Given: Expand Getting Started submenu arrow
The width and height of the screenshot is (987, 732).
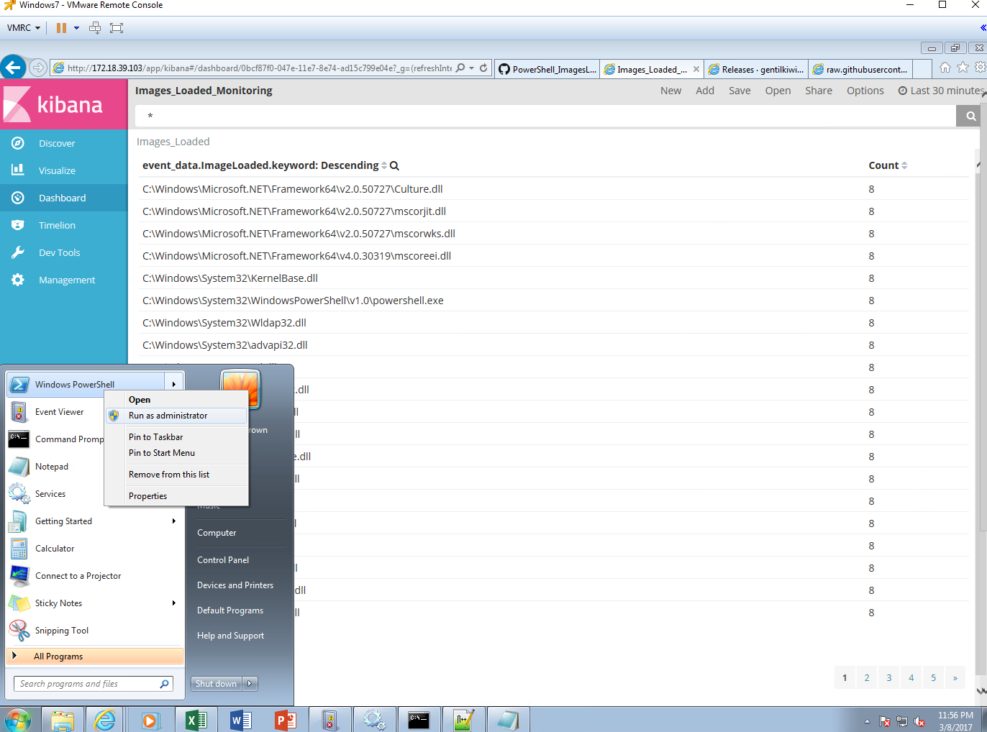Looking at the screenshot, I should (174, 521).
